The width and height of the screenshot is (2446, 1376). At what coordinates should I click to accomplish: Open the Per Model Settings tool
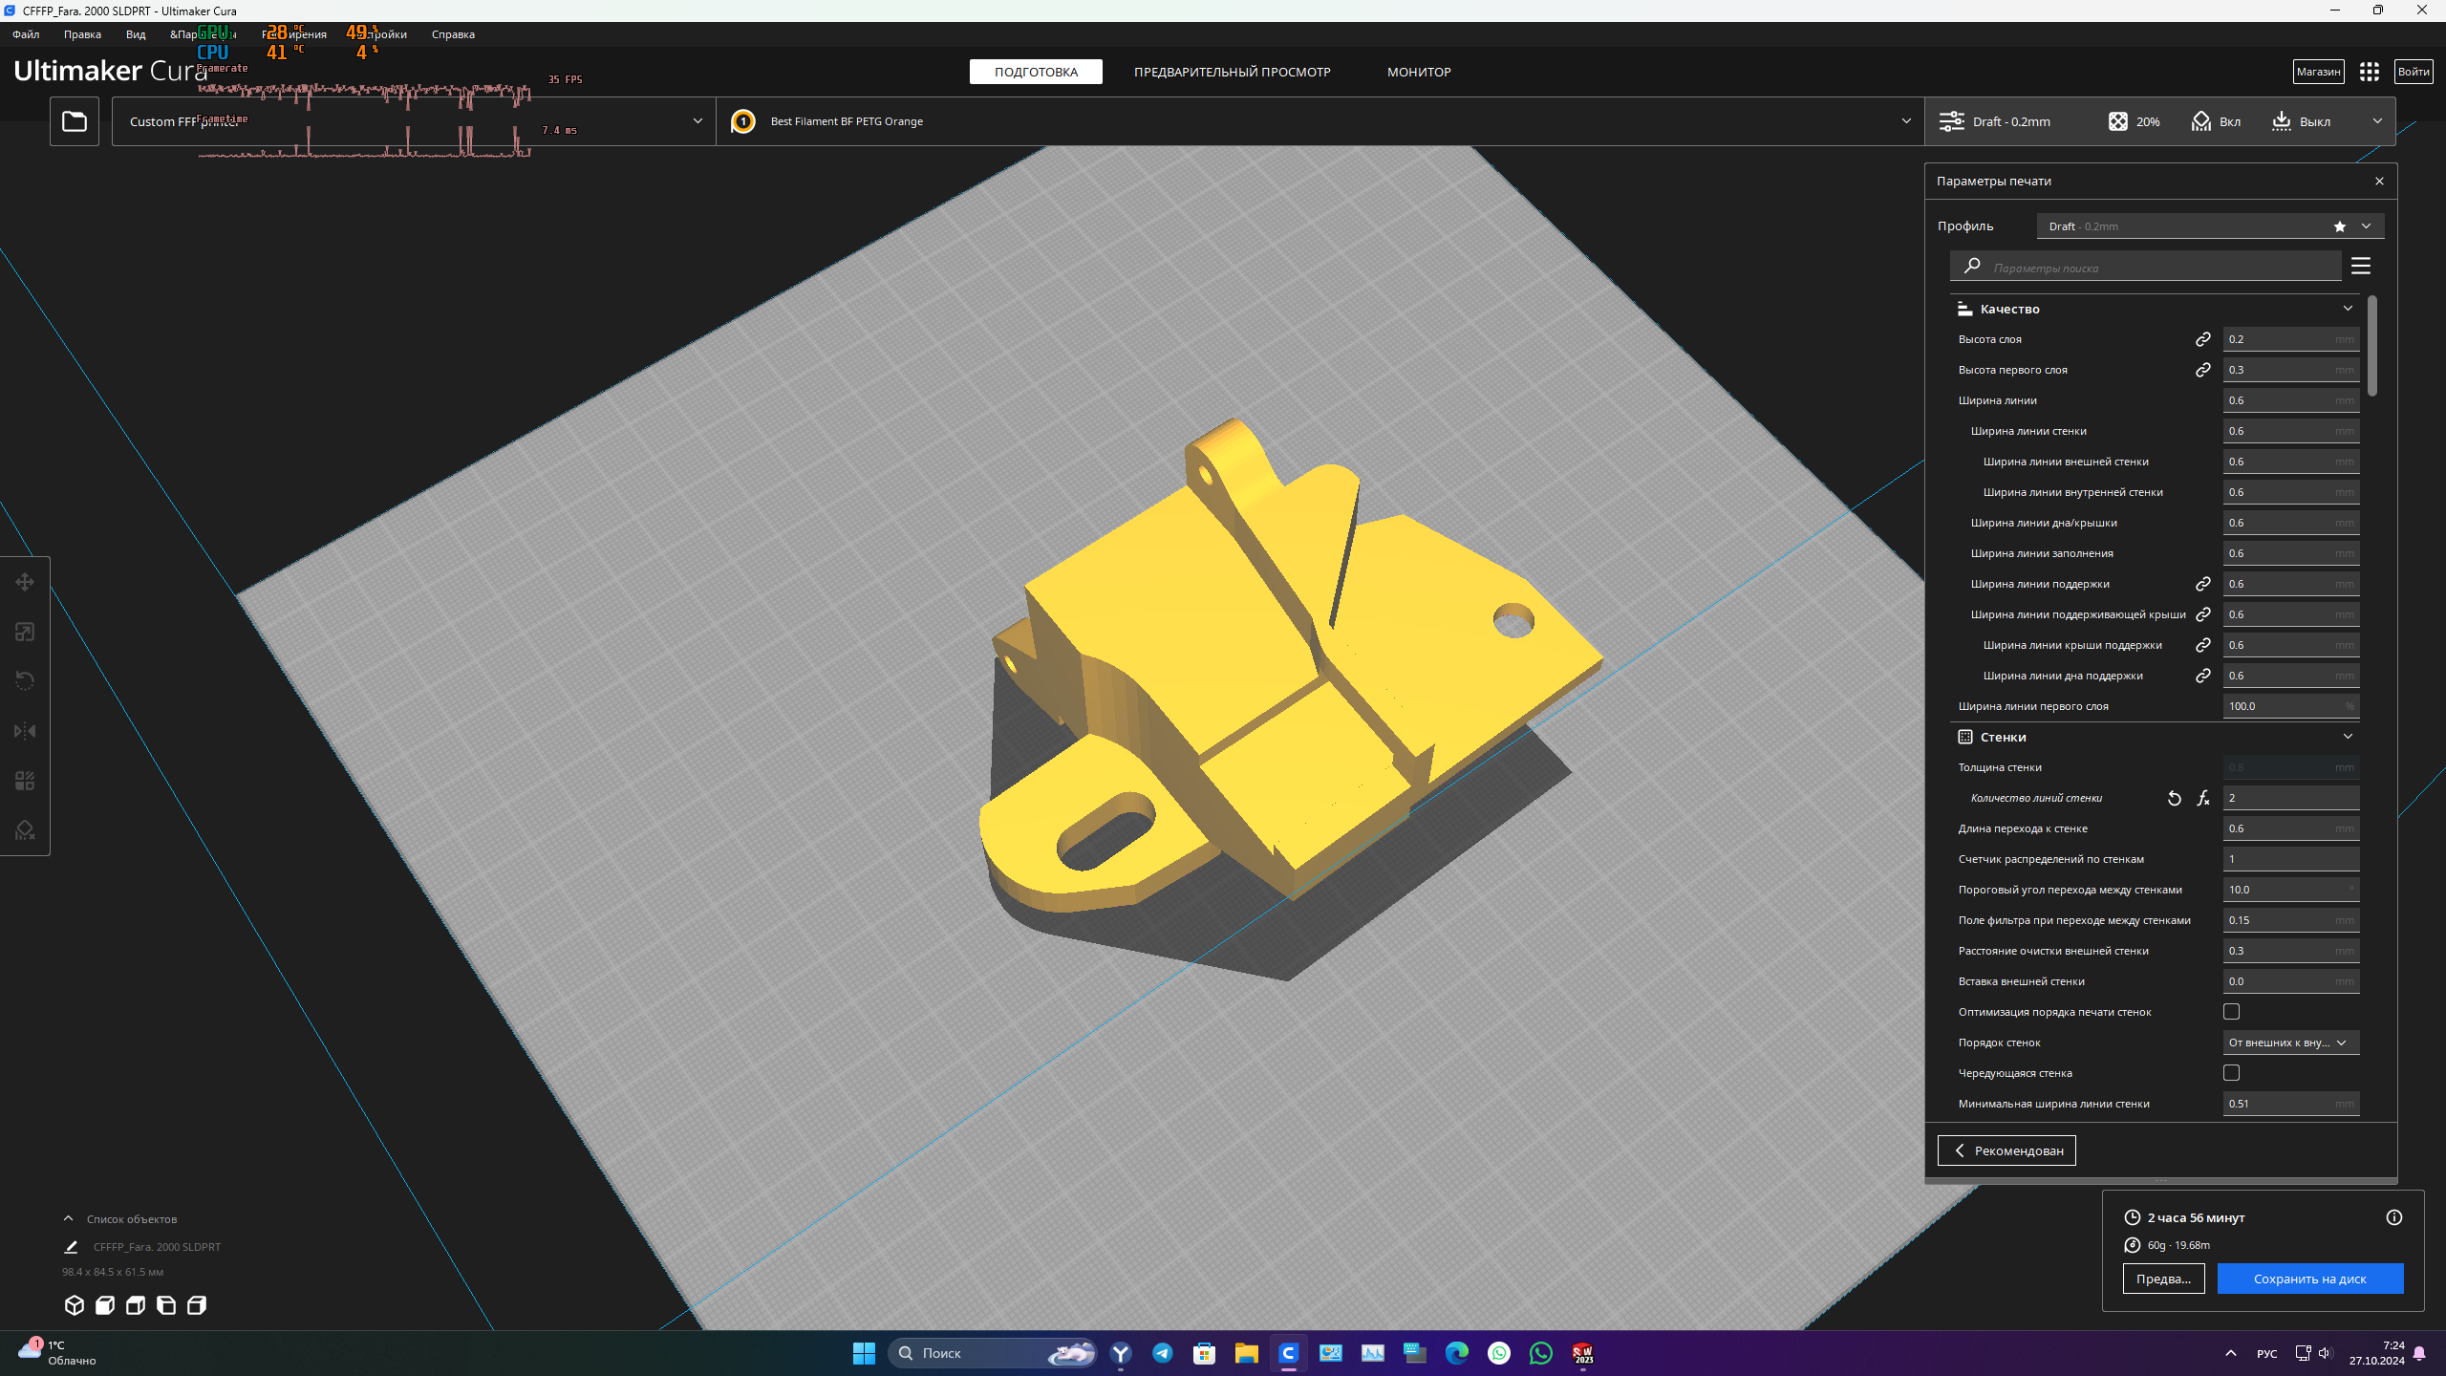click(25, 781)
